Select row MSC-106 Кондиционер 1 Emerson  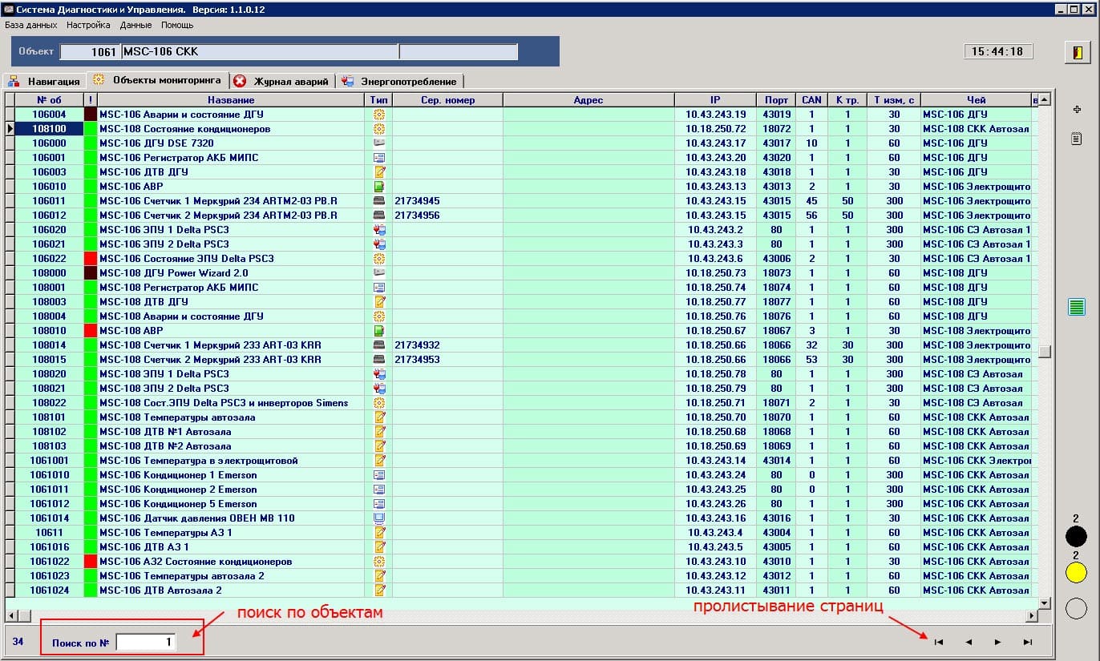(x=521, y=475)
